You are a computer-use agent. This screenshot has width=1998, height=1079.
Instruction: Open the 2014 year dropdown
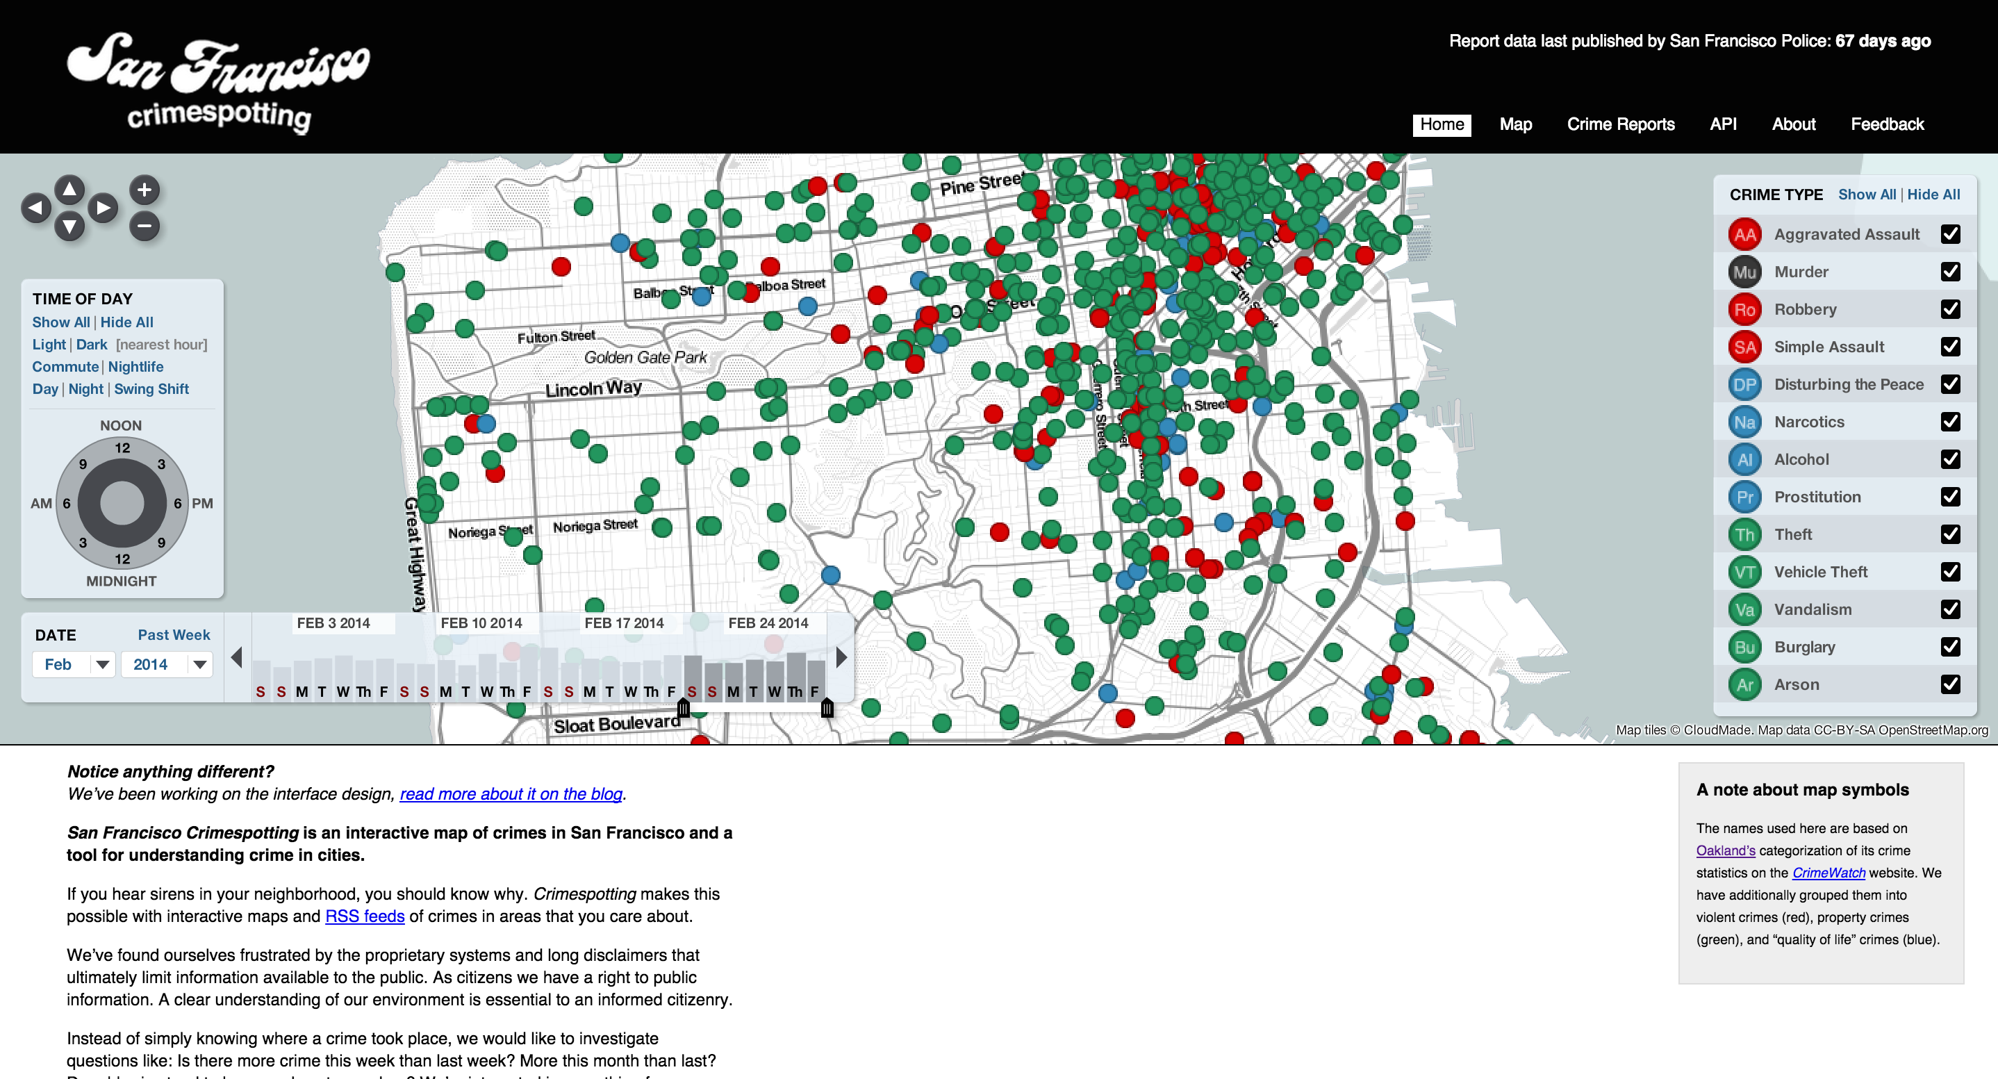pos(167,665)
